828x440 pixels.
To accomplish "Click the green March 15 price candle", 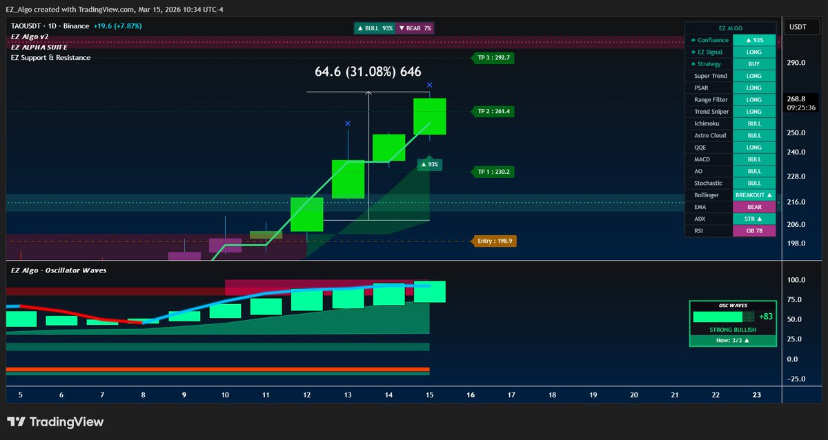I will (x=429, y=116).
